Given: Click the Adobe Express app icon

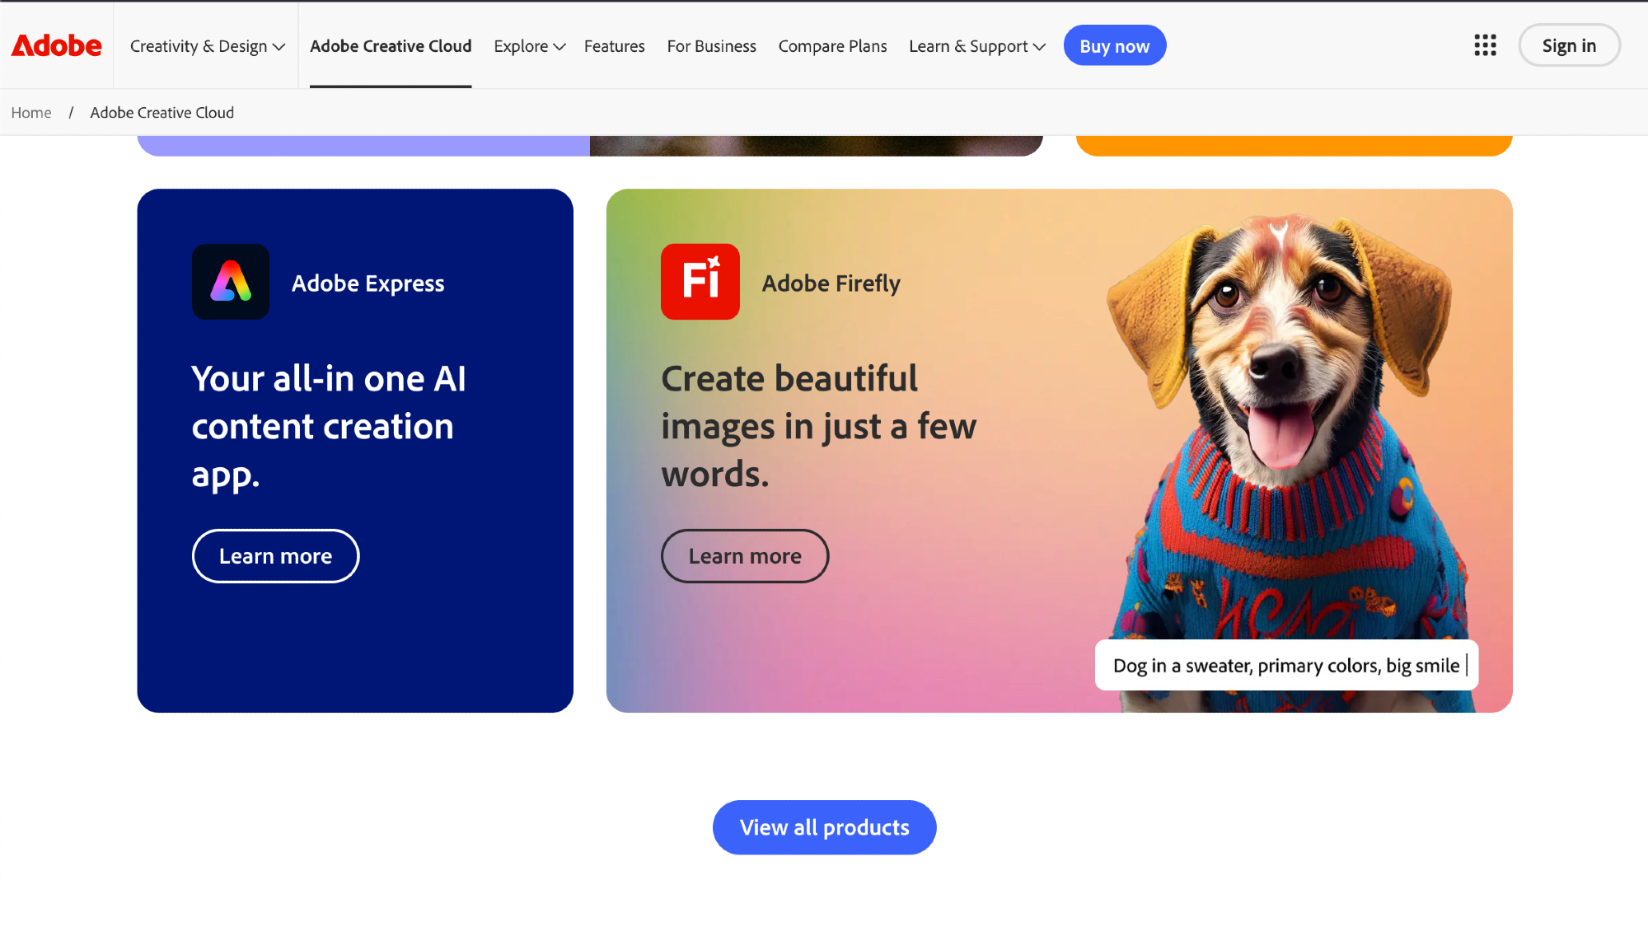Looking at the screenshot, I should click(231, 282).
